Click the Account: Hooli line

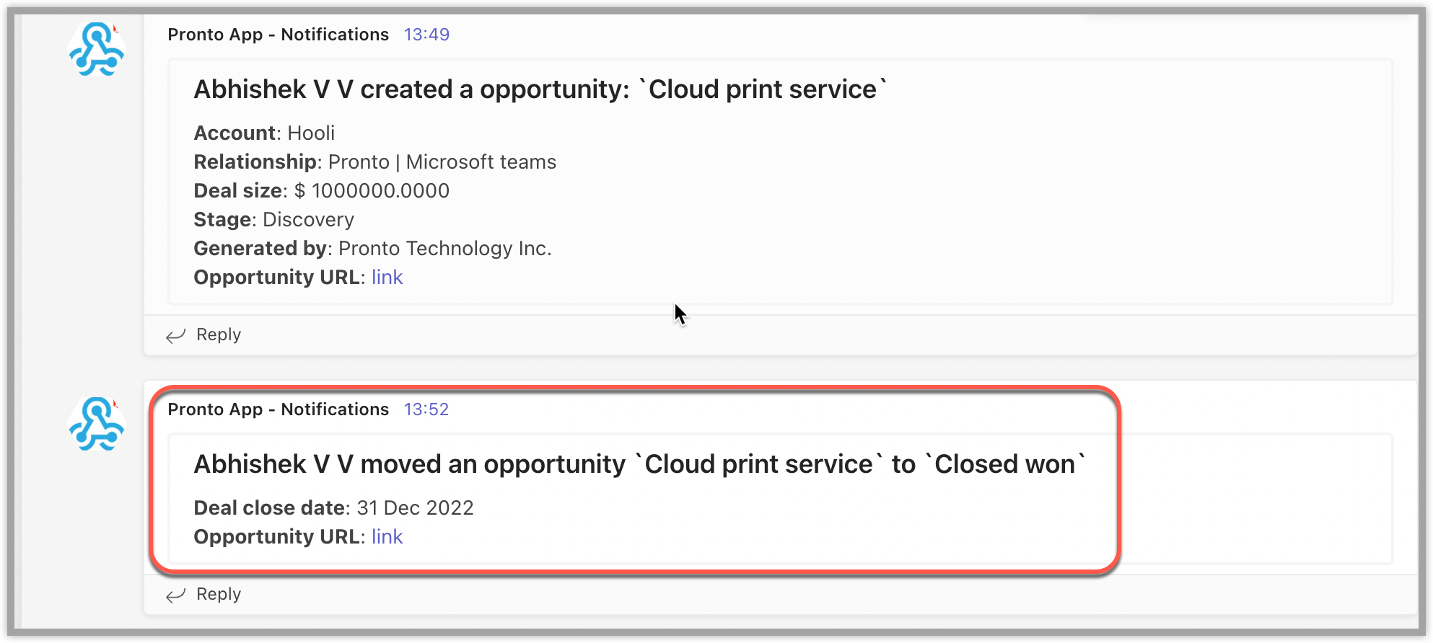tap(264, 133)
